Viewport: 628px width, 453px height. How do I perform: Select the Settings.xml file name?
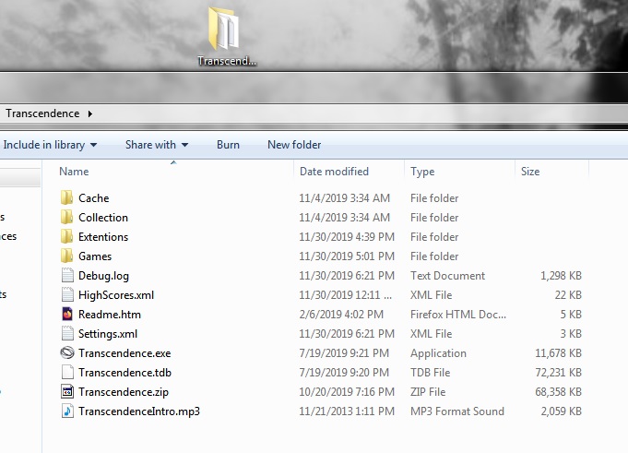pyautogui.click(x=108, y=334)
